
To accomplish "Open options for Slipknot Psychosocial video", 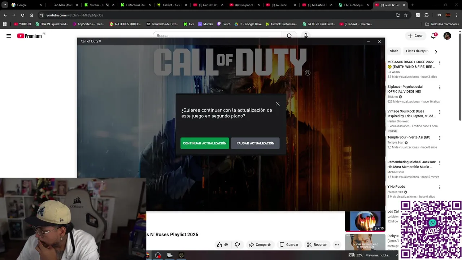I will tap(440, 87).
